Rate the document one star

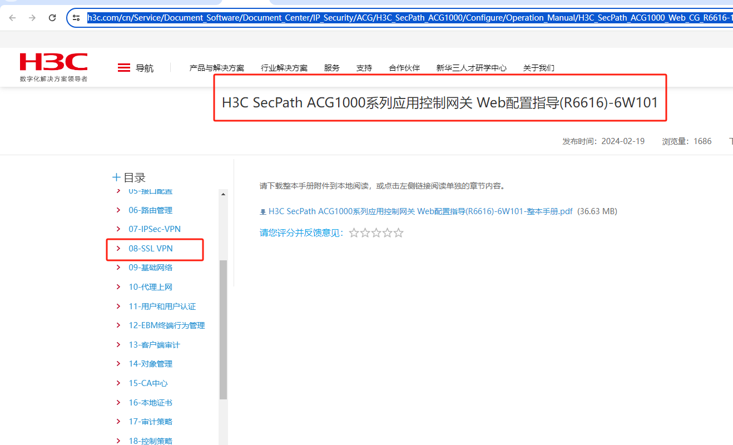pyautogui.click(x=354, y=233)
